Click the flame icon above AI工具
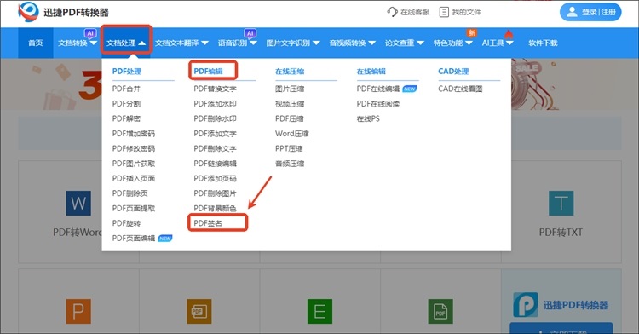The width and height of the screenshot is (639, 334). pos(508,34)
